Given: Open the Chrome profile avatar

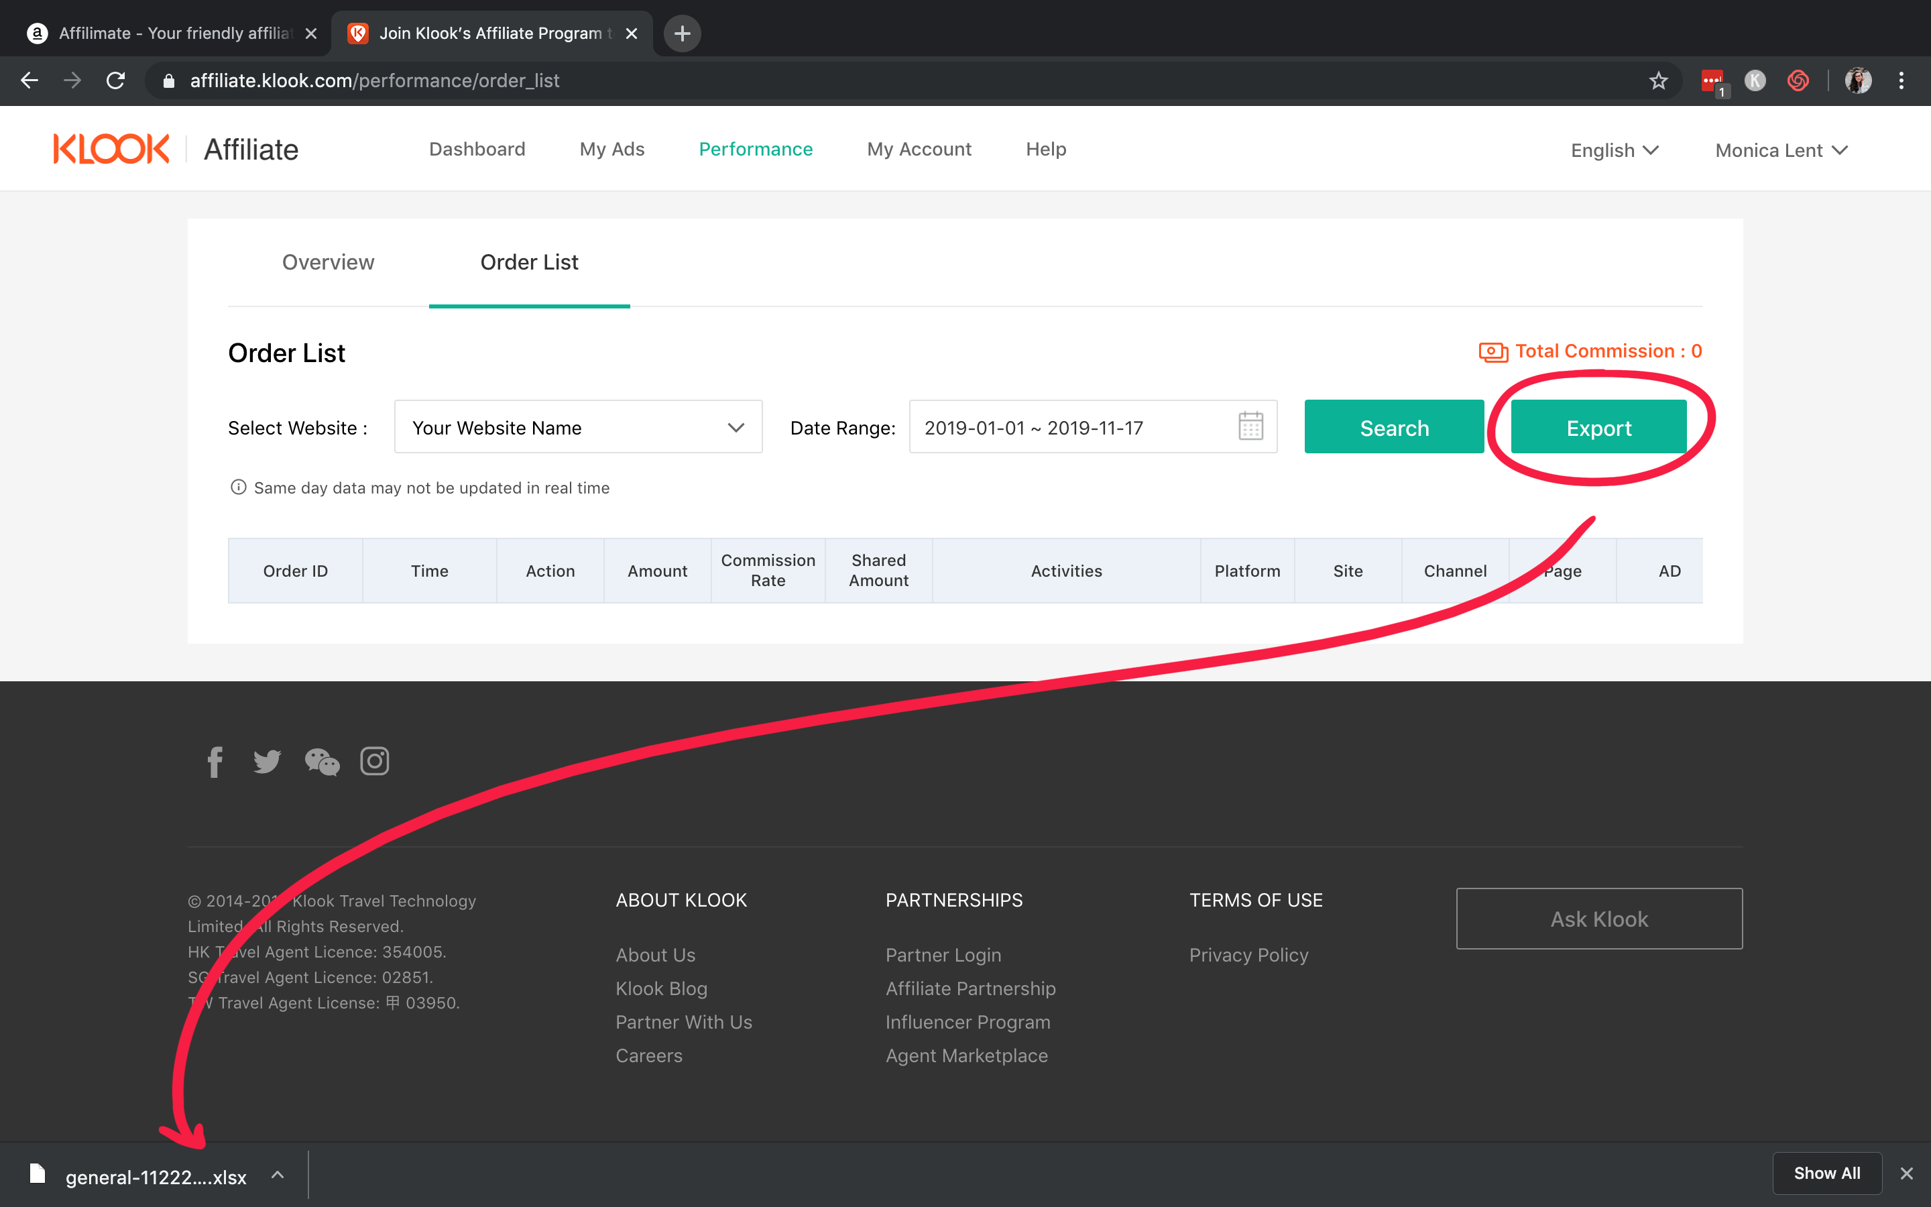Looking at the screenshot, I should click(x=1859, y=80).
